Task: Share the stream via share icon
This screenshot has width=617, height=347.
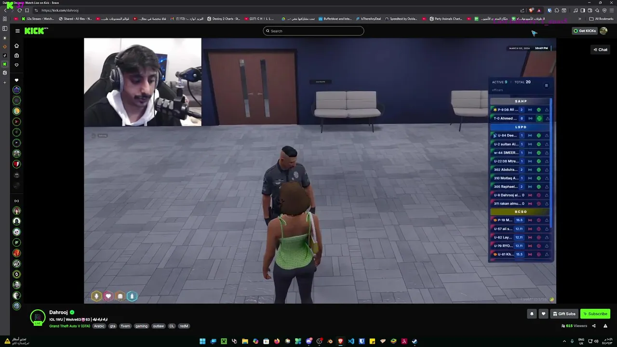Action: click(x=594, y=326)
